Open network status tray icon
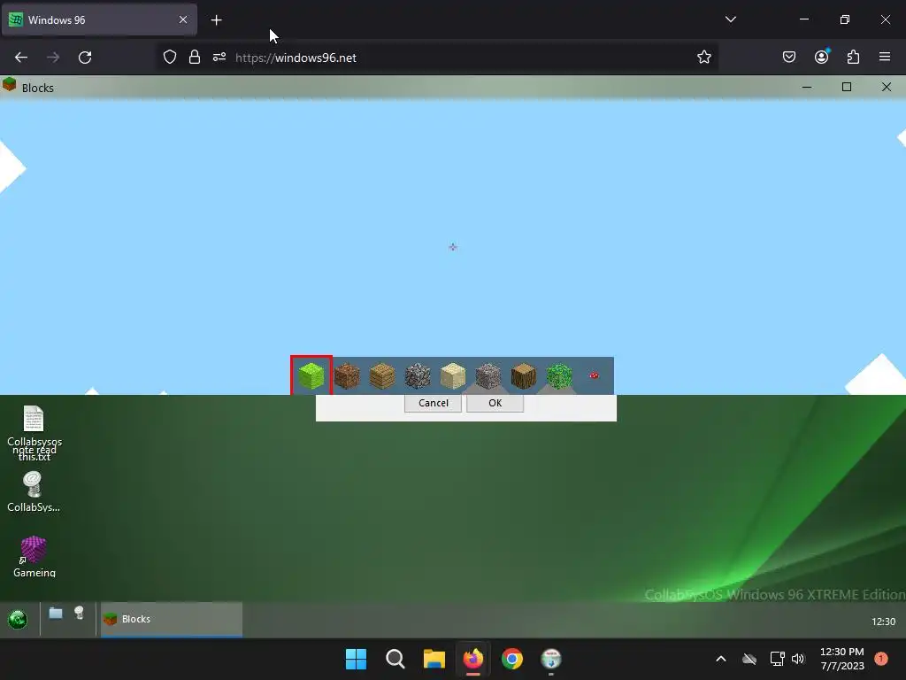The image size is (906, 680). pos(777,659)
